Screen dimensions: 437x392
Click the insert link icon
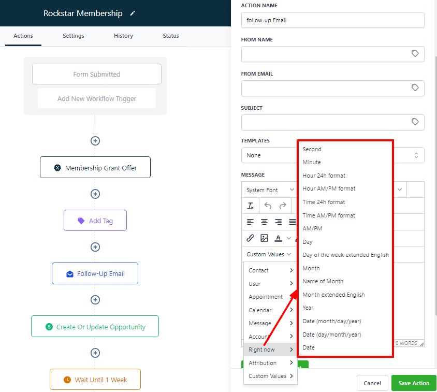(x=251, y=238)
